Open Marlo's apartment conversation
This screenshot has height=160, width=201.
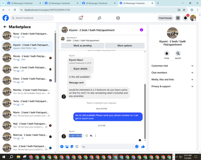(27, 114)
